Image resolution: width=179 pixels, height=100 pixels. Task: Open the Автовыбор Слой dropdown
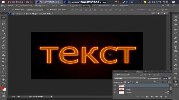point(35,10)
